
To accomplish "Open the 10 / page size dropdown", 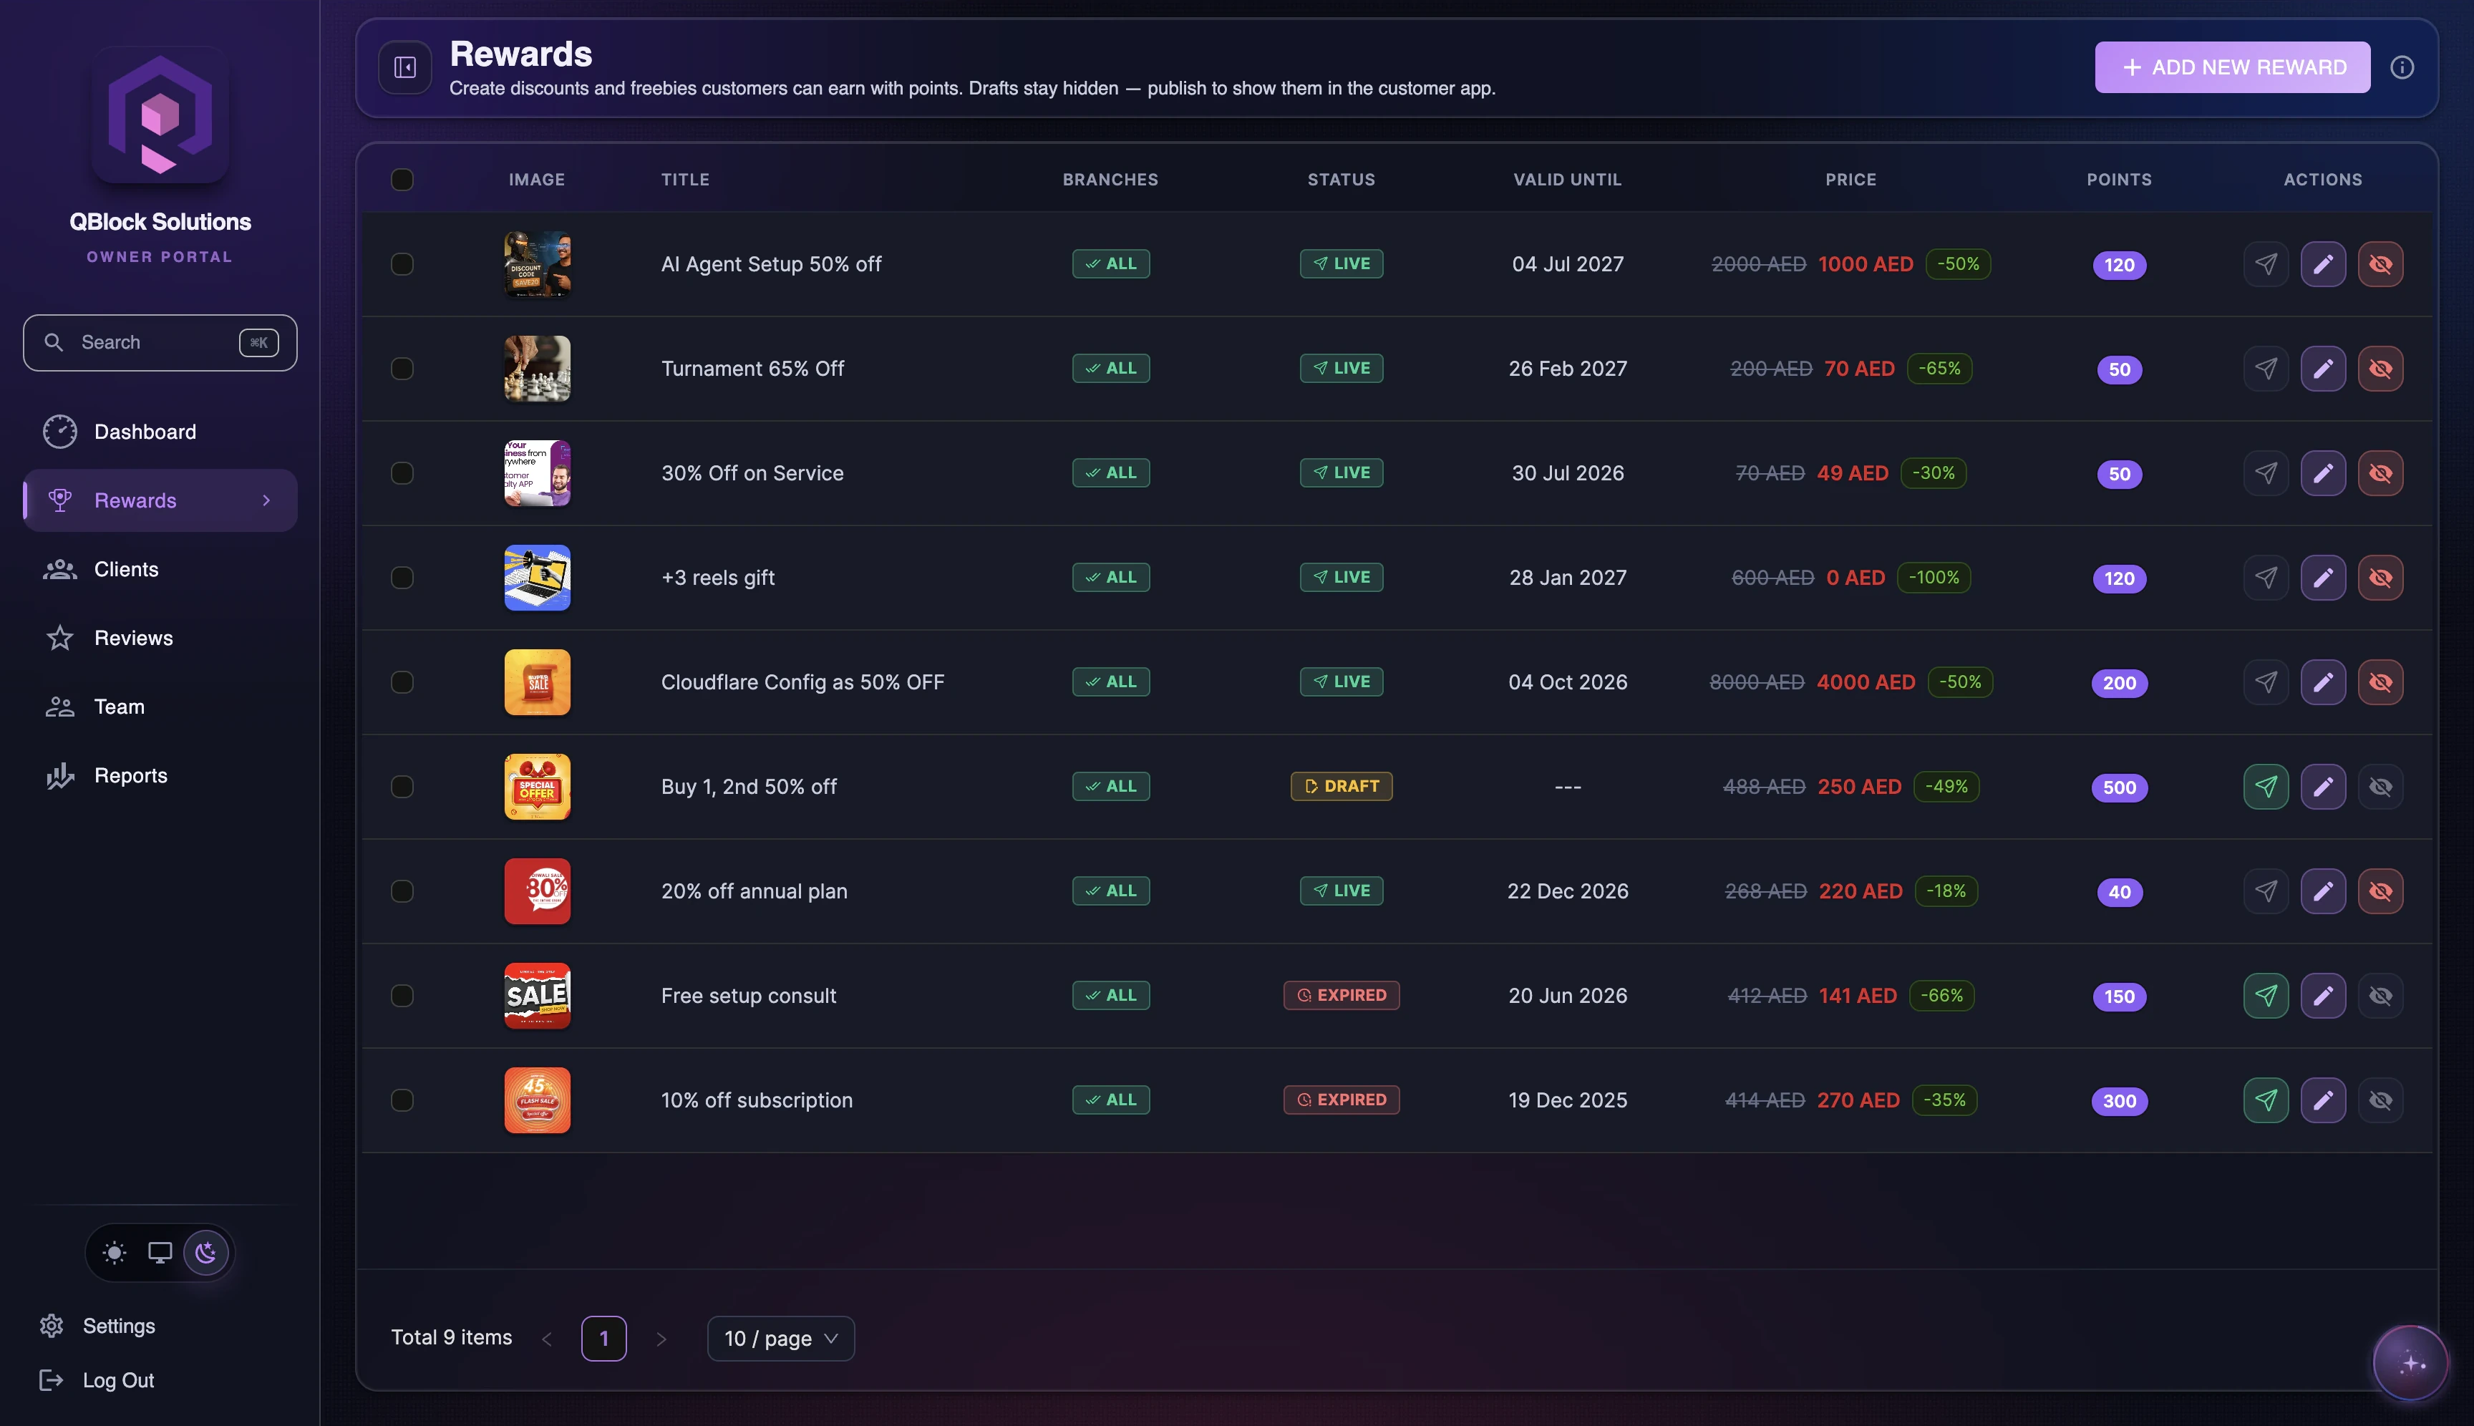I will 780,1339.
